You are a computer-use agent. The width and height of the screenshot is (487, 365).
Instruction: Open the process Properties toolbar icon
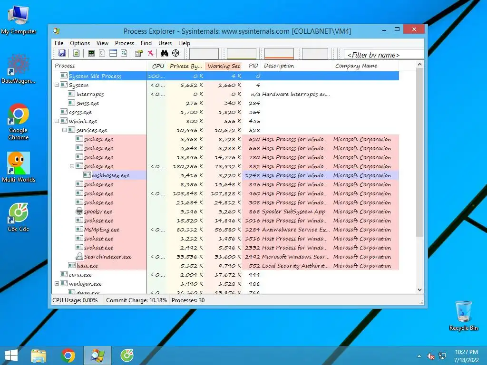click(x=139, y=53)
